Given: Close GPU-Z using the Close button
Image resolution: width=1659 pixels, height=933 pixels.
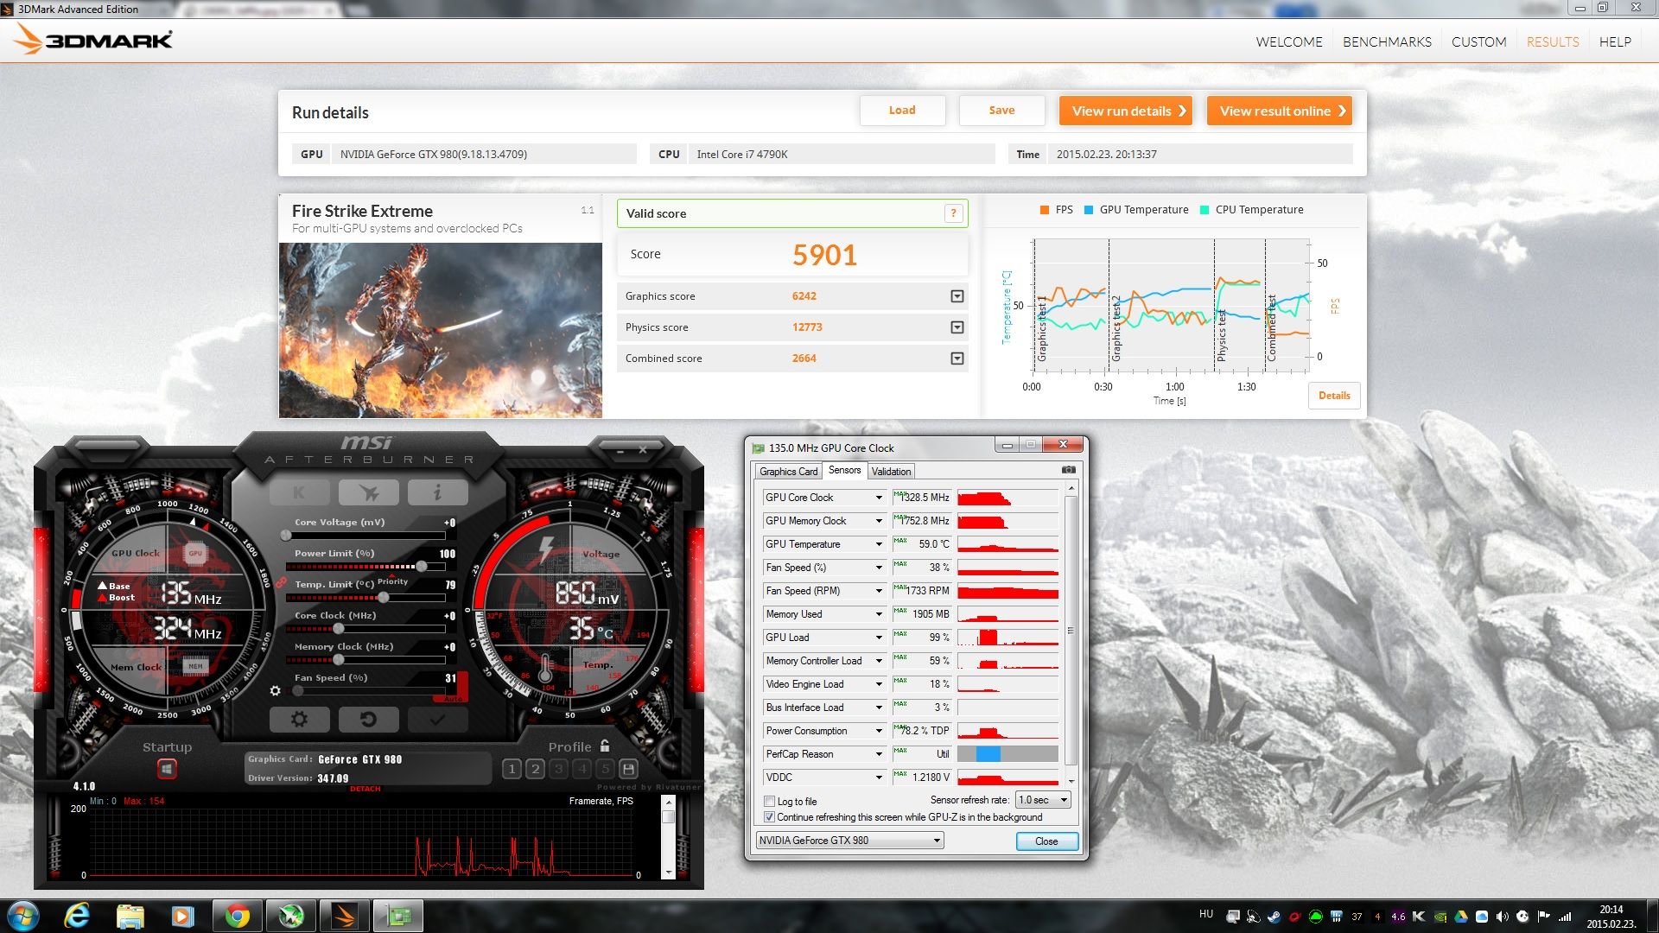Looking at the screenshot, I should [x=1046, y=841].
